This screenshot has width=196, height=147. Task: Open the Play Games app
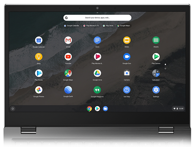[156, 57]
